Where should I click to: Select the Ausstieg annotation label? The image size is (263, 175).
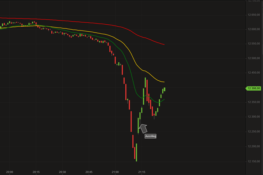pos(150,136)
